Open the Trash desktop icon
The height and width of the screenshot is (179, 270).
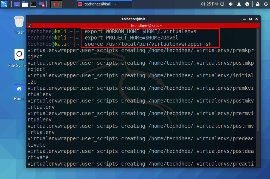click(x=19, y=25)
